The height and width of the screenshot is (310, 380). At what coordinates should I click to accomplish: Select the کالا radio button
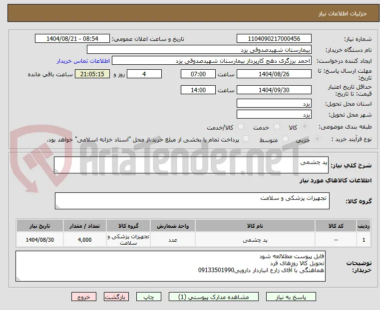click(x=305, y=127)
